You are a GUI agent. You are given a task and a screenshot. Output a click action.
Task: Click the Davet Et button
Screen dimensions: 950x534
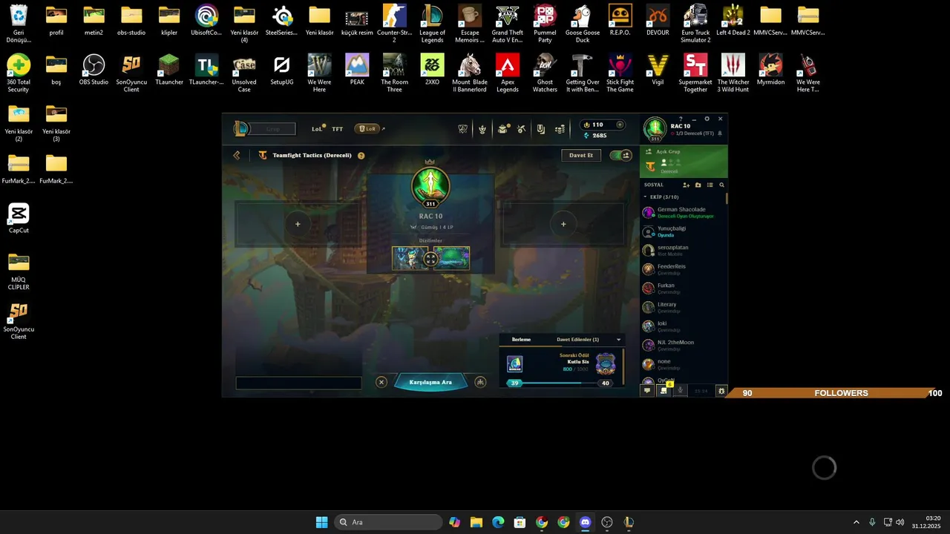[581, 155]
